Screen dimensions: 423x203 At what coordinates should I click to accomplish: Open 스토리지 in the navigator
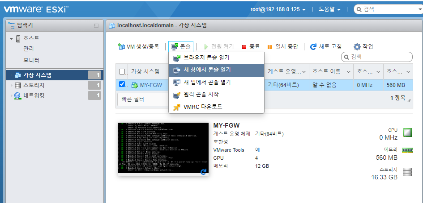click(34, 86)
